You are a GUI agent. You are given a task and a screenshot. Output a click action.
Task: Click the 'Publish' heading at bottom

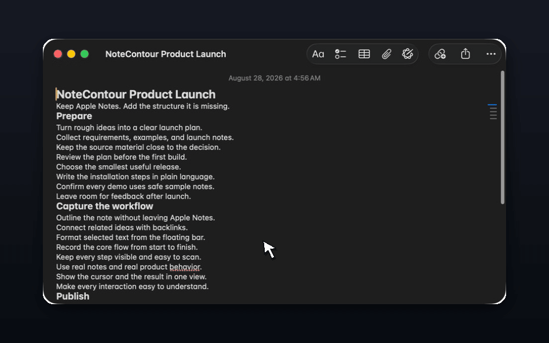73,296
